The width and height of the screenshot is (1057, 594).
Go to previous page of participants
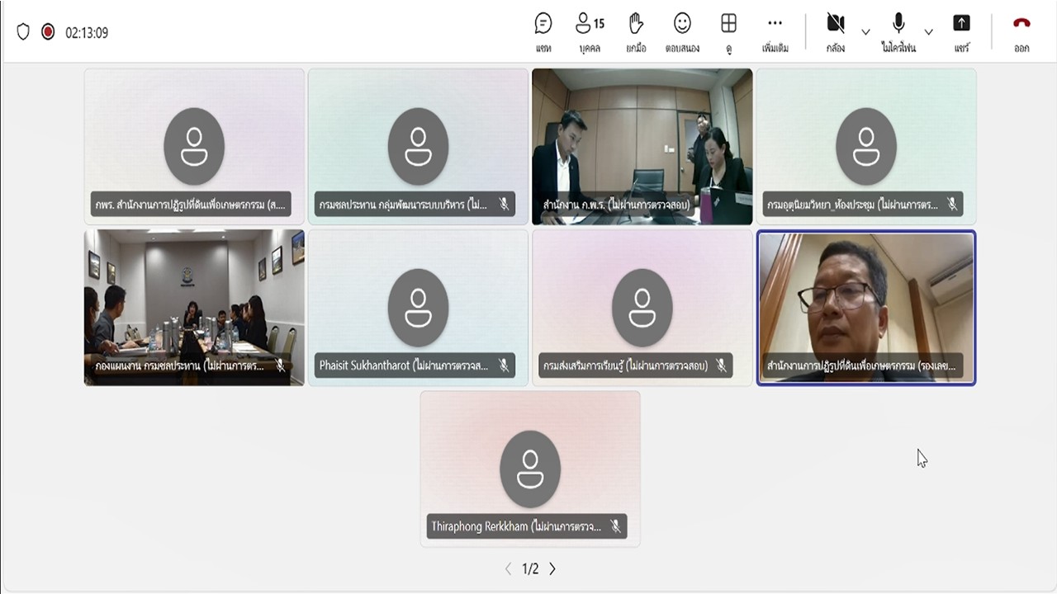(x=508, y=568)
